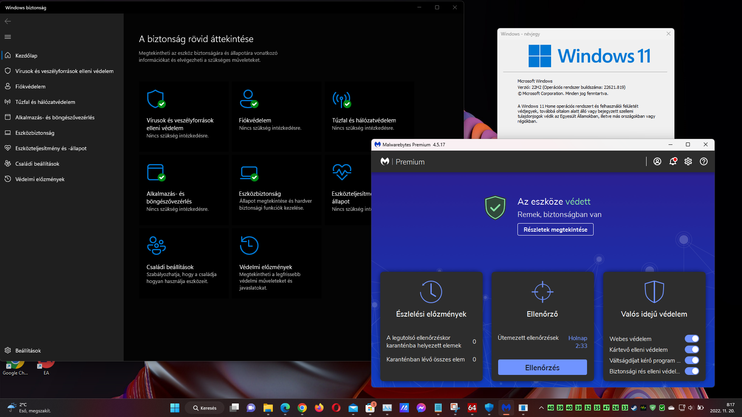Viewport: 742px width, 417px height.
Task: Click Részletek megtekintése button
Action: point(555,229)
